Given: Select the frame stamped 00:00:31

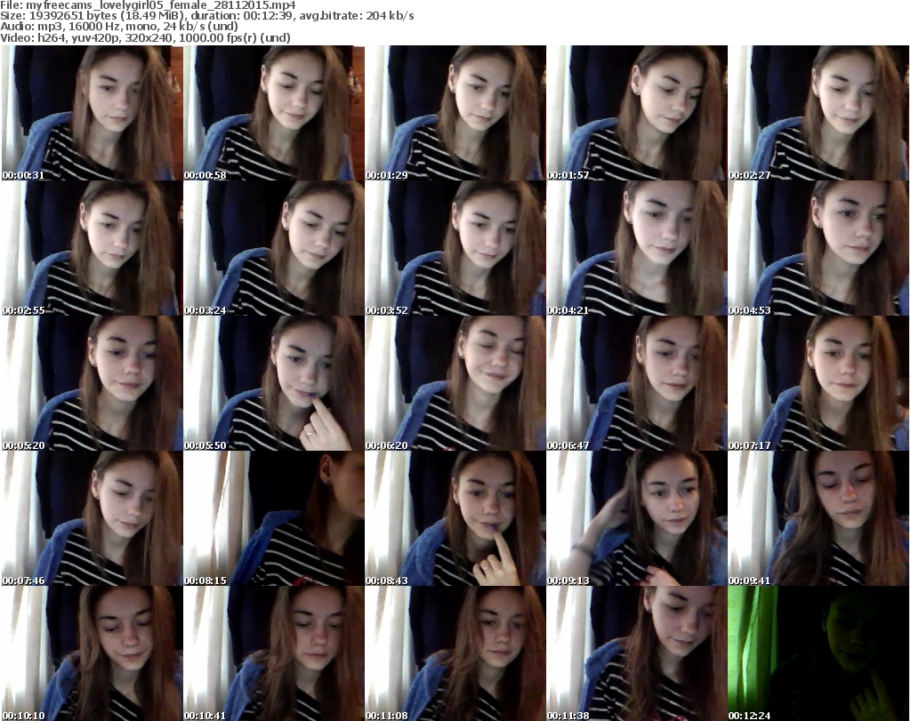Looking at the screenshot, I should (x=93, y=113).
